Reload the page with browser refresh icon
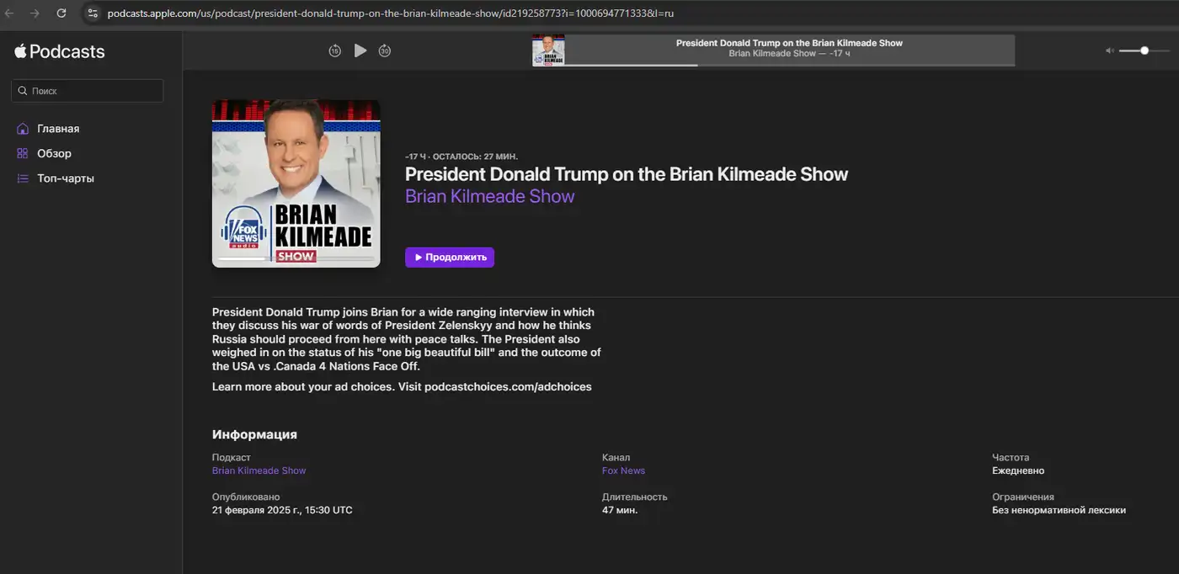The width and height of the screenshot is (1179, 574). 61,13
